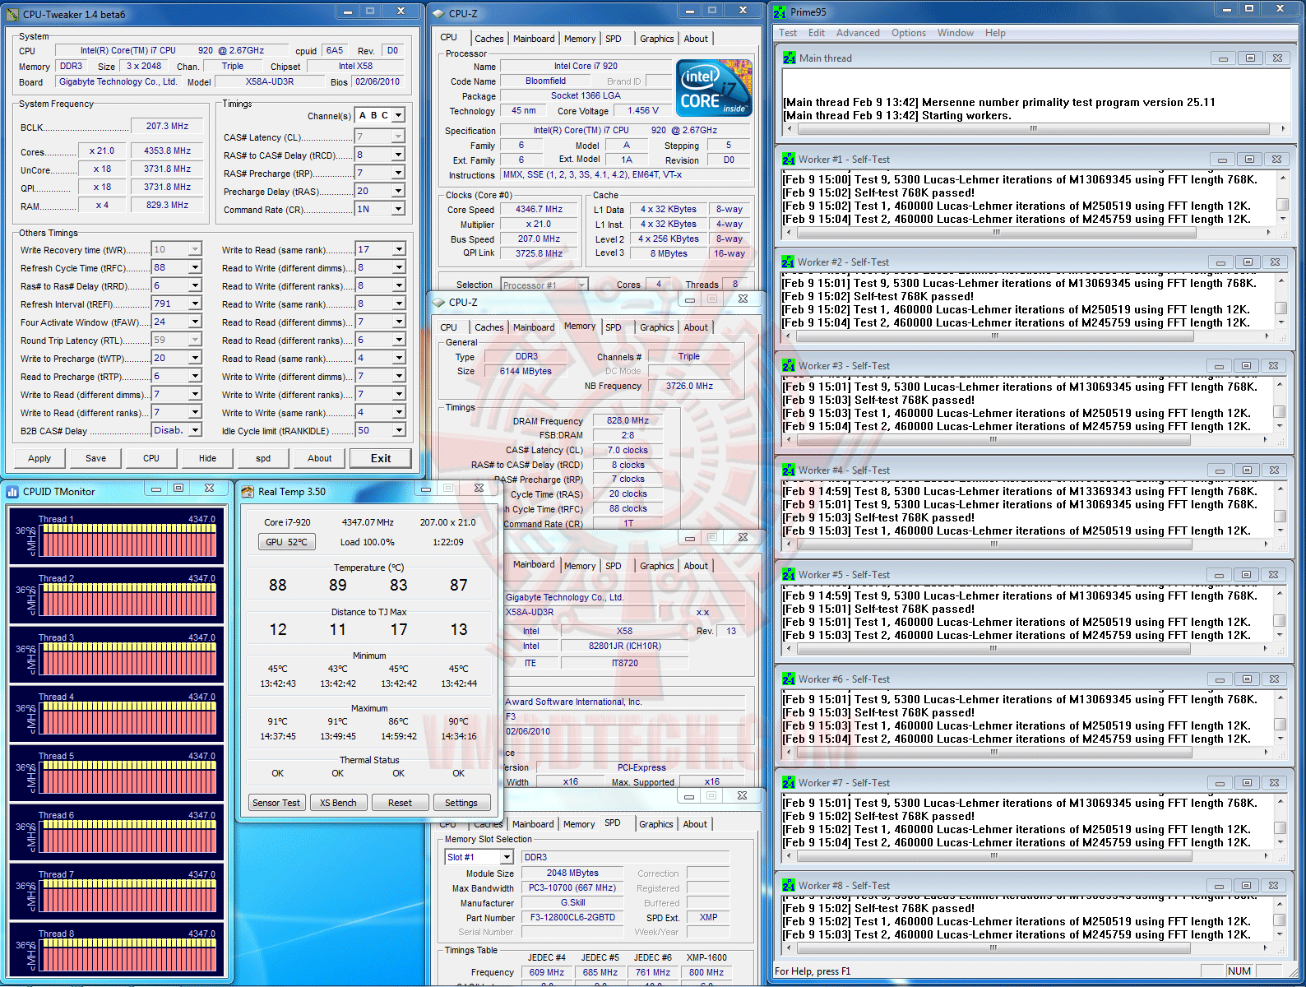Click Apply in CPU-Tweaker
Image resolution: width=1306 pixels, height=987 pixels.
(x=39, y=459)
